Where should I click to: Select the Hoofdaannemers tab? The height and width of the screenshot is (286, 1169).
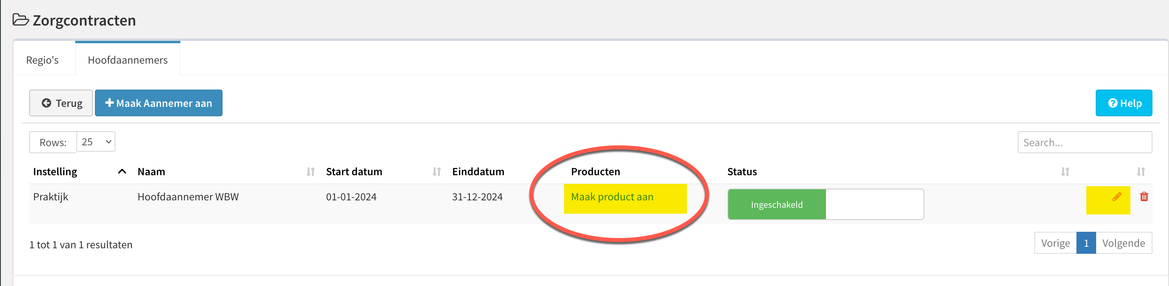tap(128, 60)
